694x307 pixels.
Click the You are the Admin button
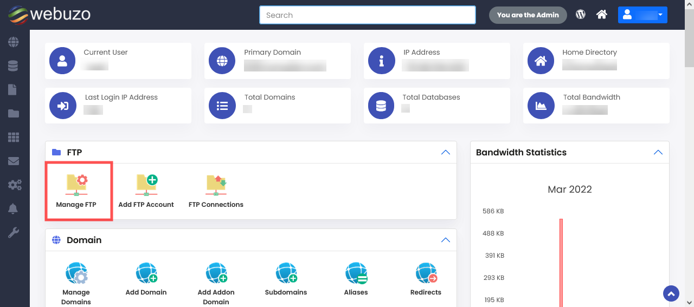click(528, 15)
